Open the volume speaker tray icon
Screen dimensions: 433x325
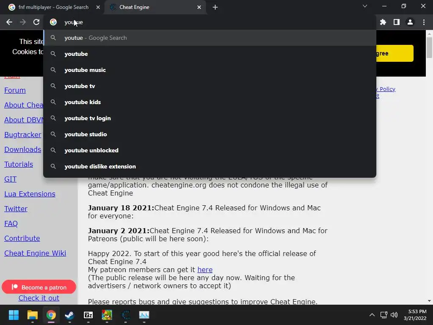click(394, 315)
